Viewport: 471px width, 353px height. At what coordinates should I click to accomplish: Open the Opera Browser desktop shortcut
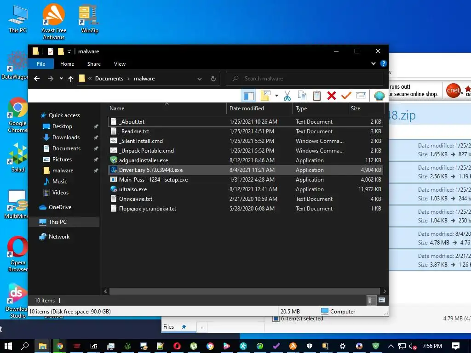17,254
